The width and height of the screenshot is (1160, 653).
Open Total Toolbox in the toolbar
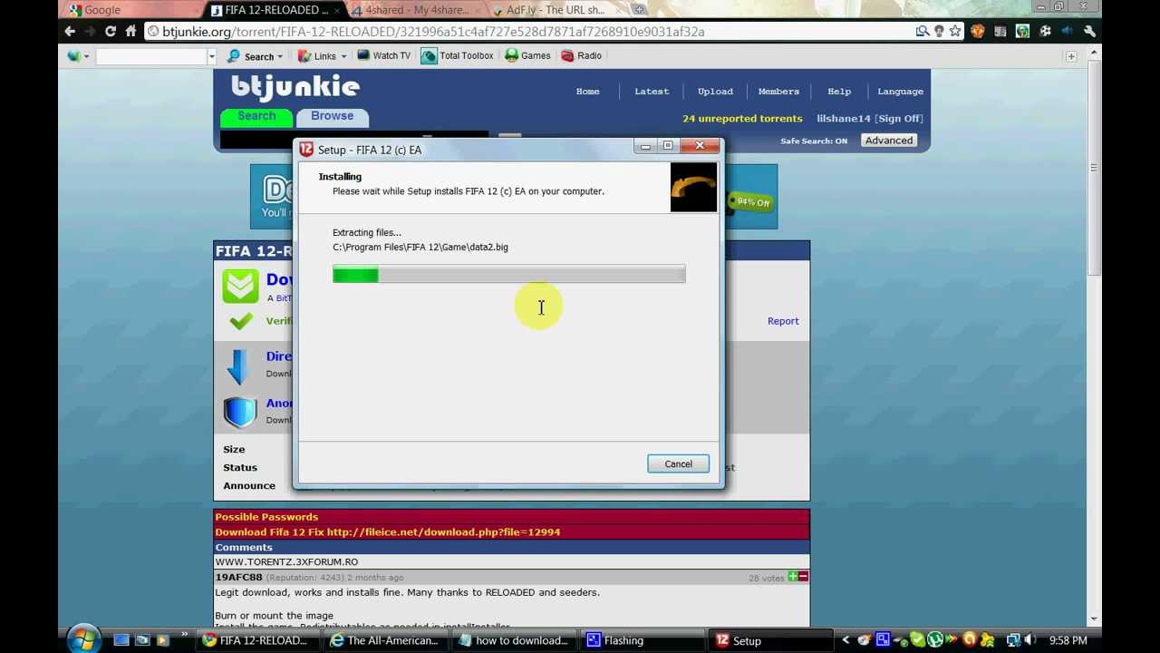[x=458, y=55]
